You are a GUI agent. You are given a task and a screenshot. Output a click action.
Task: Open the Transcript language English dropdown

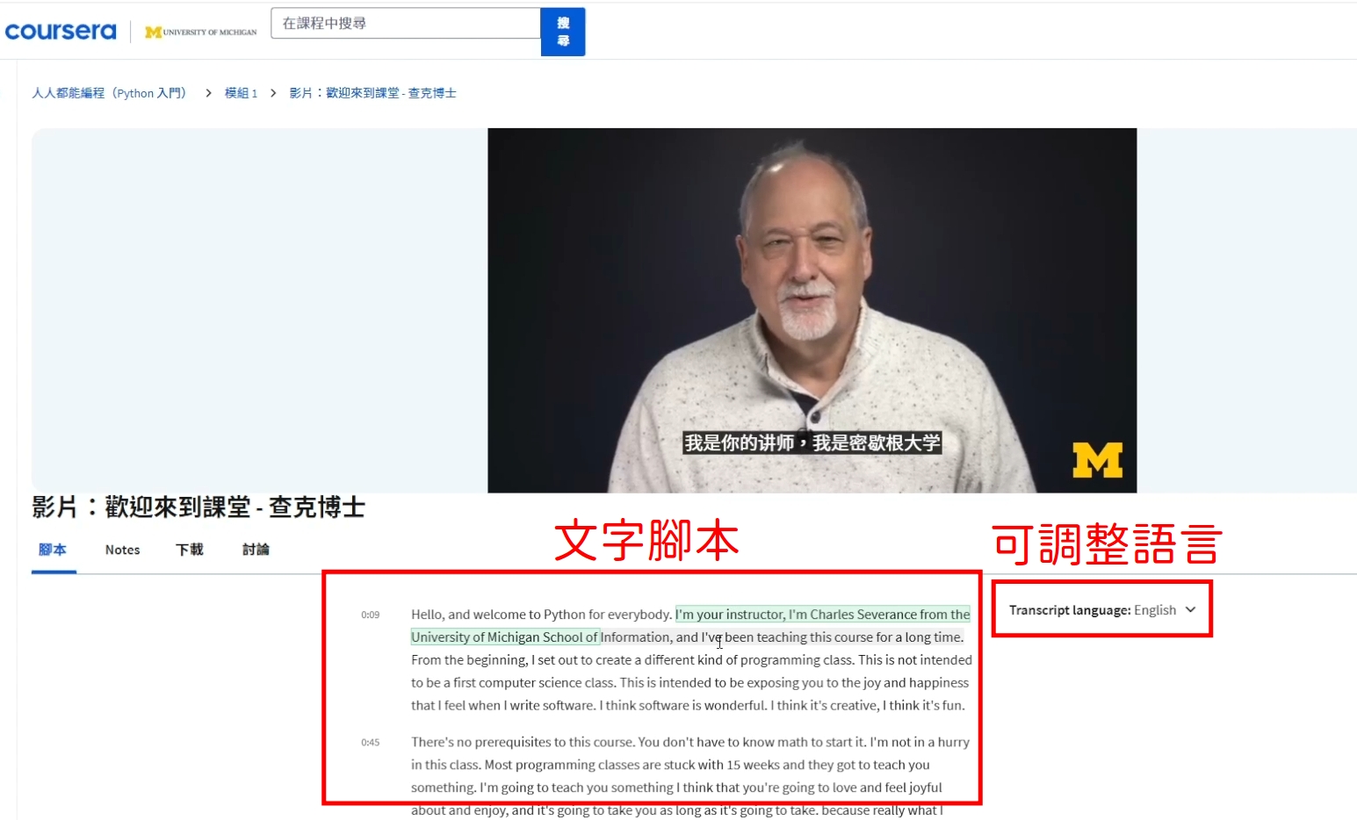[x=1102, y=610]
